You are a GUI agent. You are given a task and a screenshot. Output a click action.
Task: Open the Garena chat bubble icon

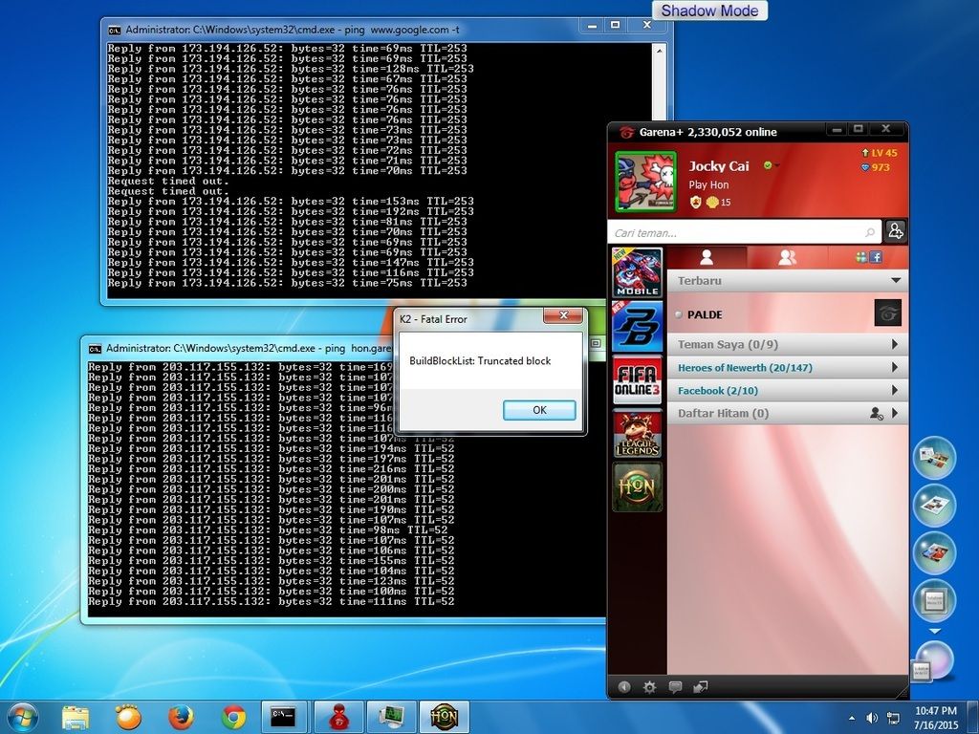point(675,687)
